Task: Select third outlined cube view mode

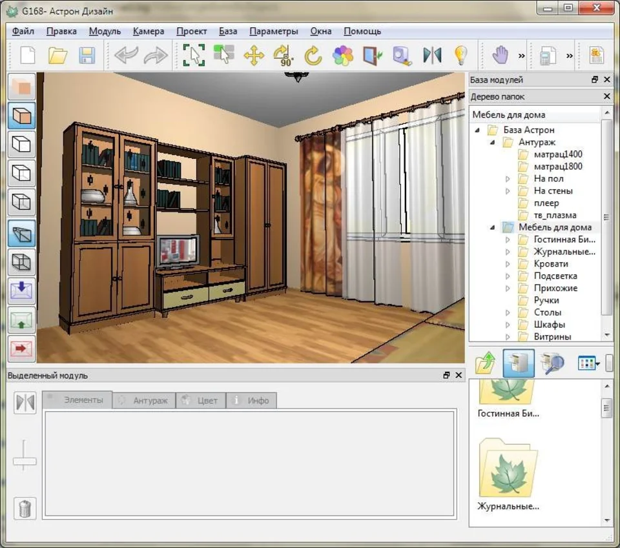Action: [x=22, y=173]
